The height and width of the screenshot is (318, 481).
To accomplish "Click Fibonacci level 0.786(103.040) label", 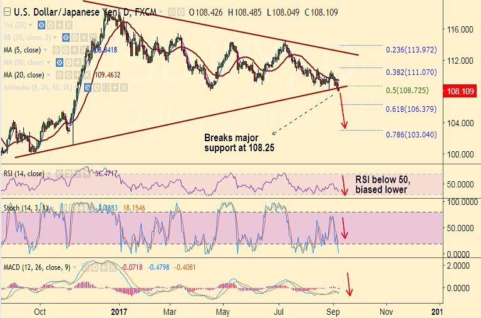I will (411, 135).
